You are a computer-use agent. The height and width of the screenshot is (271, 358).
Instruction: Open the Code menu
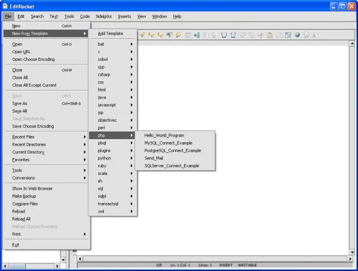click(x=85, y=16)
